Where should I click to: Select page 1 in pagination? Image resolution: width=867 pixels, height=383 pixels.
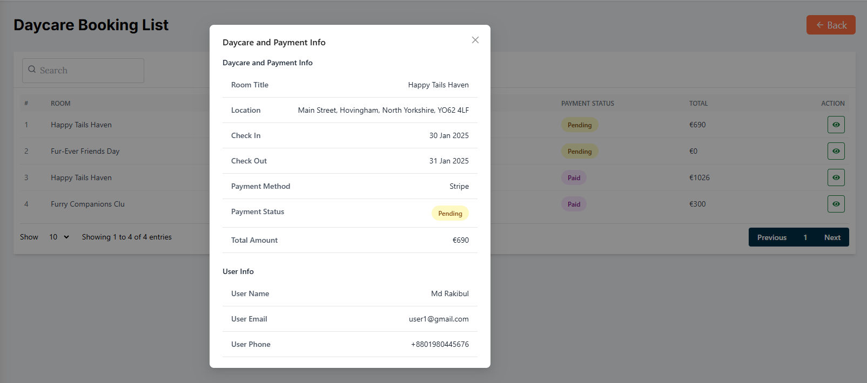pos(805,237)
